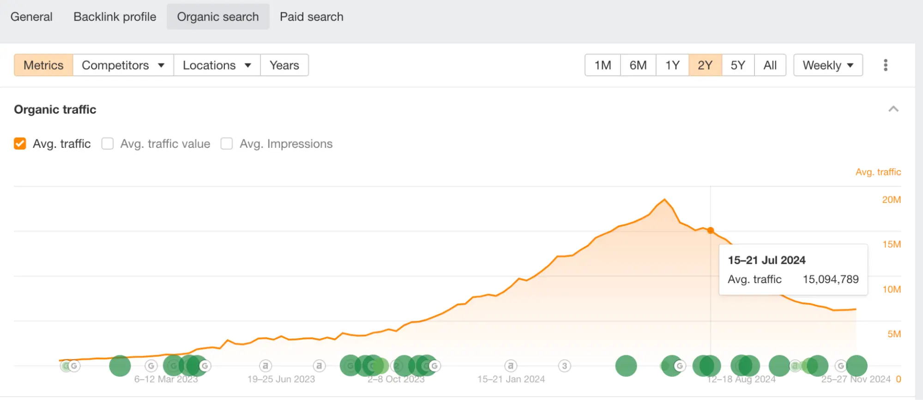This screenshot has height=400, width=923.
Task: Switch to the Backlink profile tab
Action: [115, 17]
